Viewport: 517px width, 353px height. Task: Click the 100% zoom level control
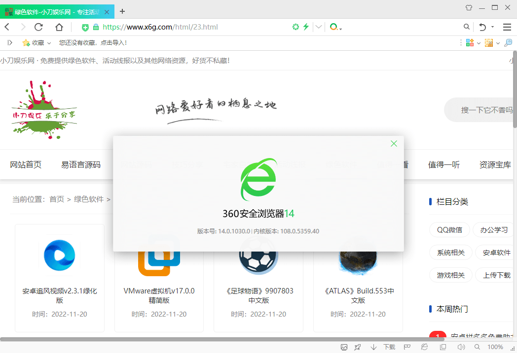(x=495, y=347)
